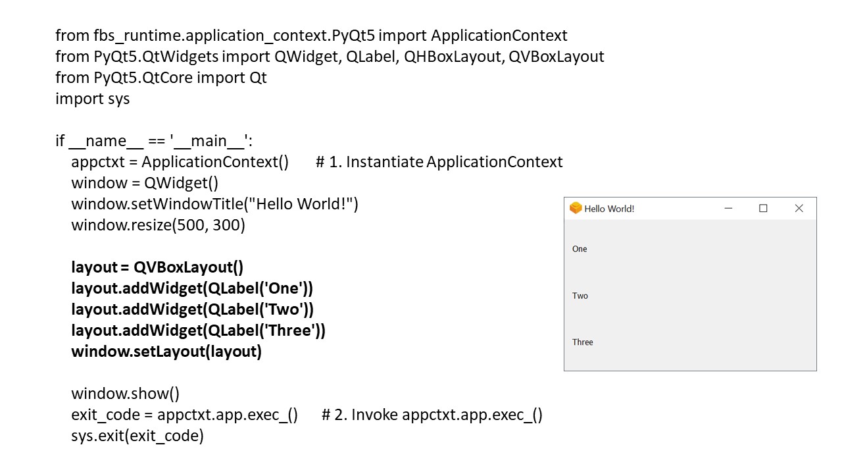Screen dimensions: 842x474
Task: Click the bold addWidget(QLabel('One')) line
Action: (x=192, y=288)
